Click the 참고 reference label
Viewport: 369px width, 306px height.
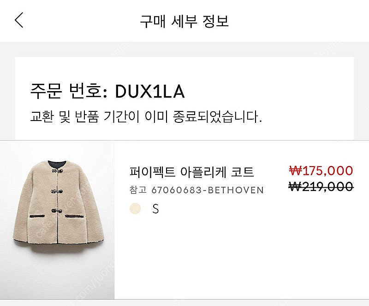138,190
